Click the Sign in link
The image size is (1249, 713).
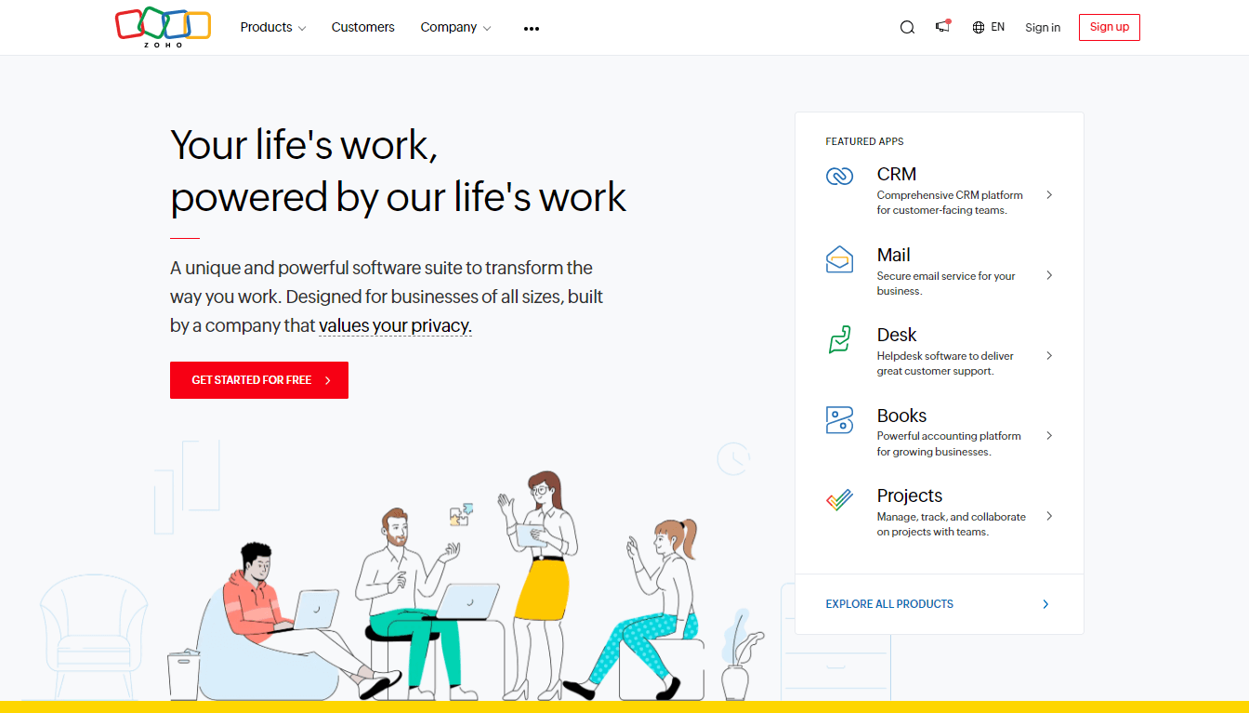[1043, 28]
